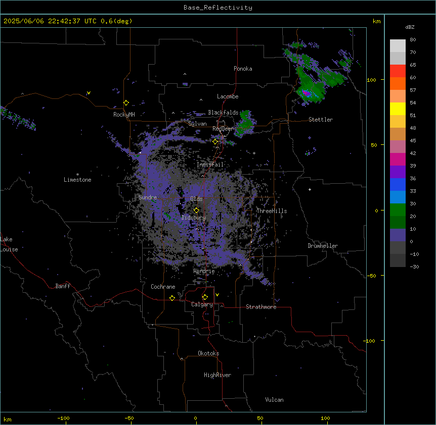The width and height of the screenshot is (436, 425).
Task: Select the Sylvan label
Action: 197,124
